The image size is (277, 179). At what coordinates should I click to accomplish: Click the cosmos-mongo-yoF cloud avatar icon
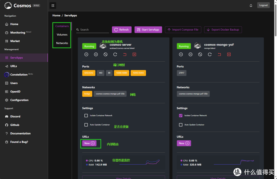197,46
